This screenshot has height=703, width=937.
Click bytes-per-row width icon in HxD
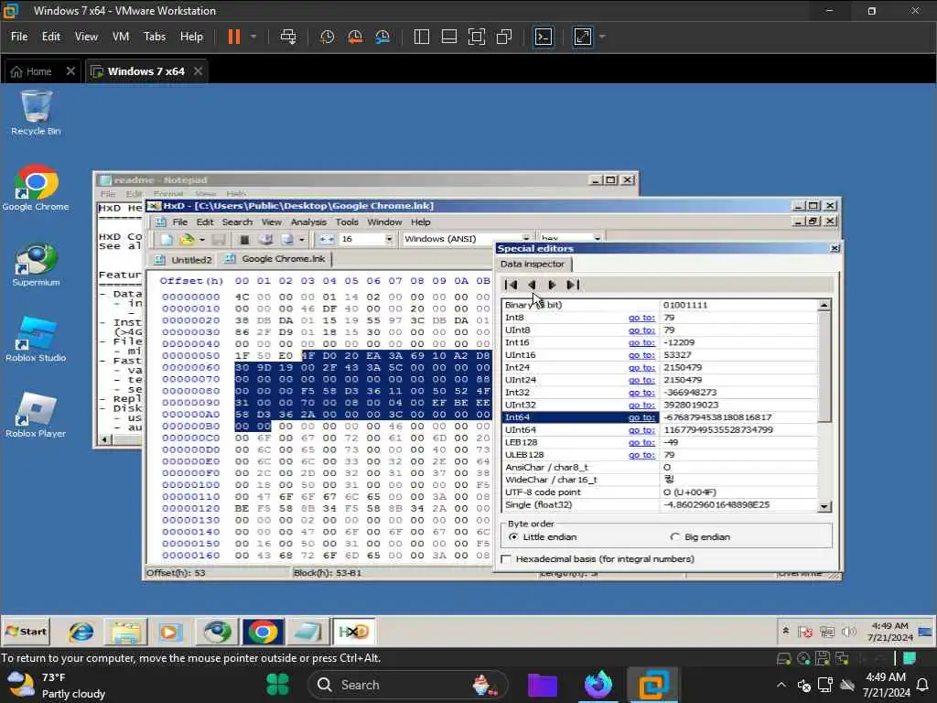(327, 239)
